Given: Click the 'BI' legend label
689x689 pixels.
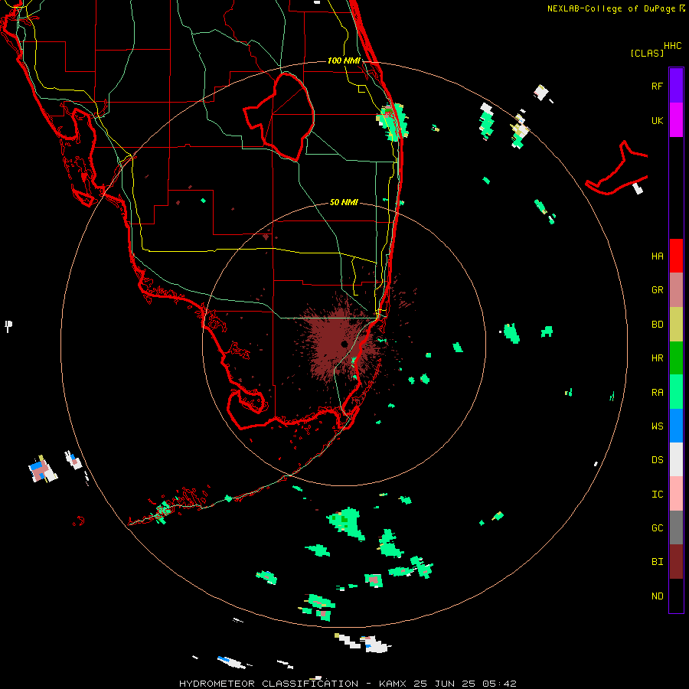Looking at the screenshot, I should coord(657,562).
